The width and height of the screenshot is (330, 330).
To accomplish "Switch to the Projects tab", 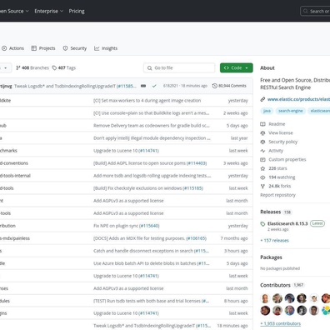I will click(43, 48).
